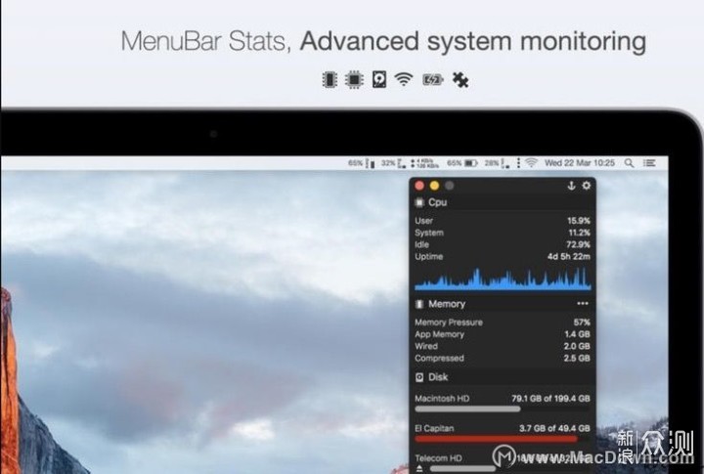
Task: Click the Spotlight search magnifier icon
Action: click(629, 163)
